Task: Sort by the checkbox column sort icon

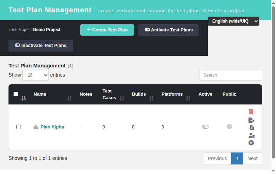Action: (x=24, y=98)
